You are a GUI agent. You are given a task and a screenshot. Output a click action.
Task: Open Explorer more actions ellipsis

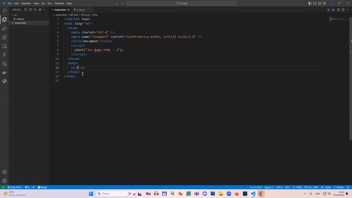(45, 10)
